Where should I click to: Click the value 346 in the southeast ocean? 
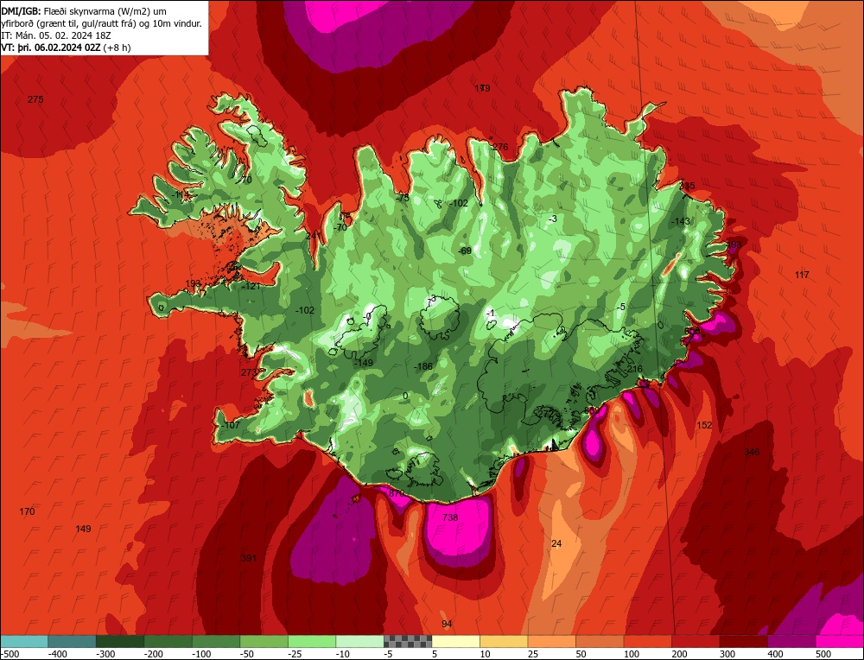[x=752, y=453]
